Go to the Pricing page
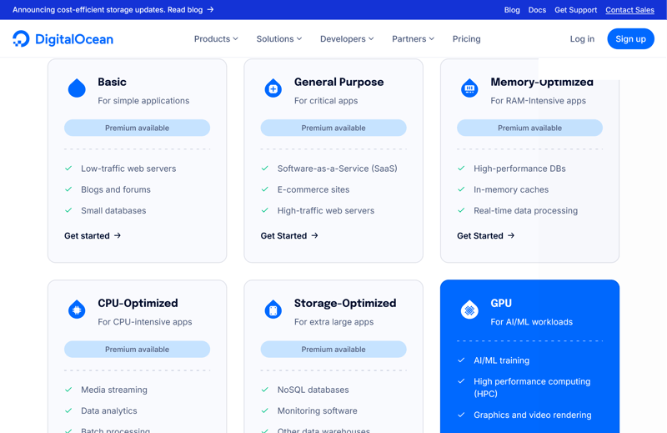 (466, 39)
